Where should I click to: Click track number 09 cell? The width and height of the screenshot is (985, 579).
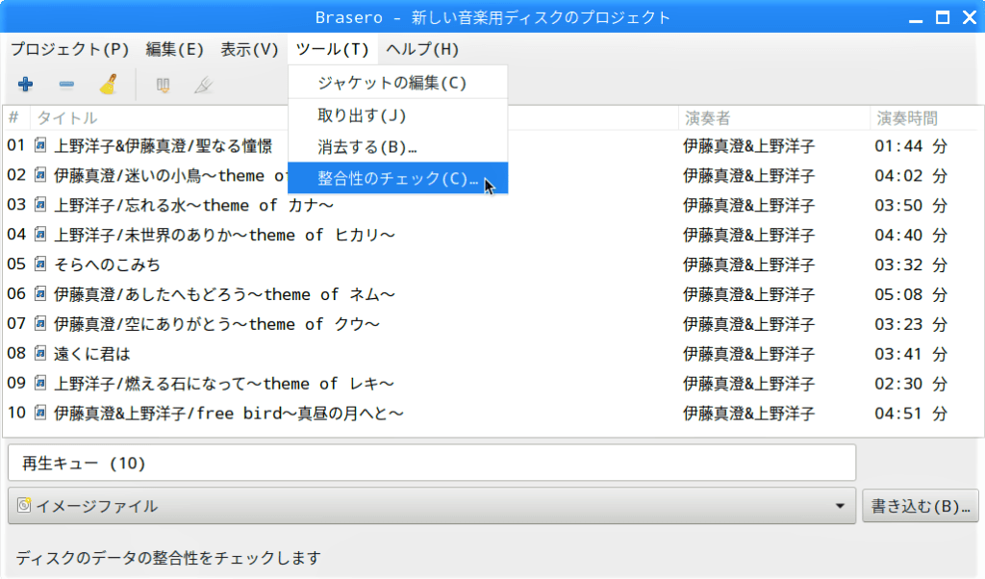click(x=16, y=383)
